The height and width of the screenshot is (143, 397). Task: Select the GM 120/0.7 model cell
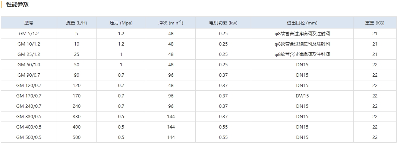point(29,85)
